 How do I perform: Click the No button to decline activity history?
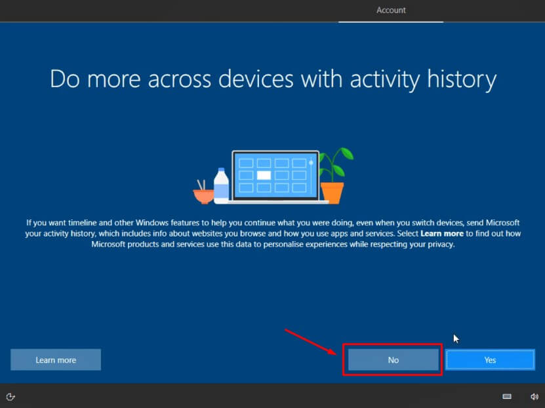pyautogui.click(x=393, y=360)
